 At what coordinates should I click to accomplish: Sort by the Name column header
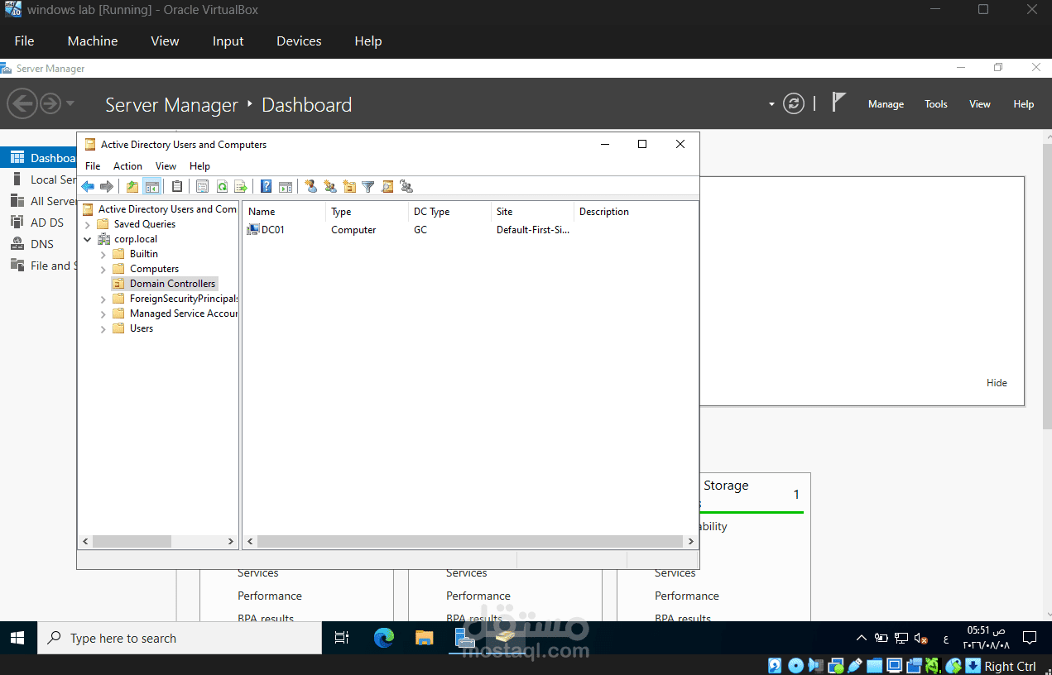click(284, 212)
